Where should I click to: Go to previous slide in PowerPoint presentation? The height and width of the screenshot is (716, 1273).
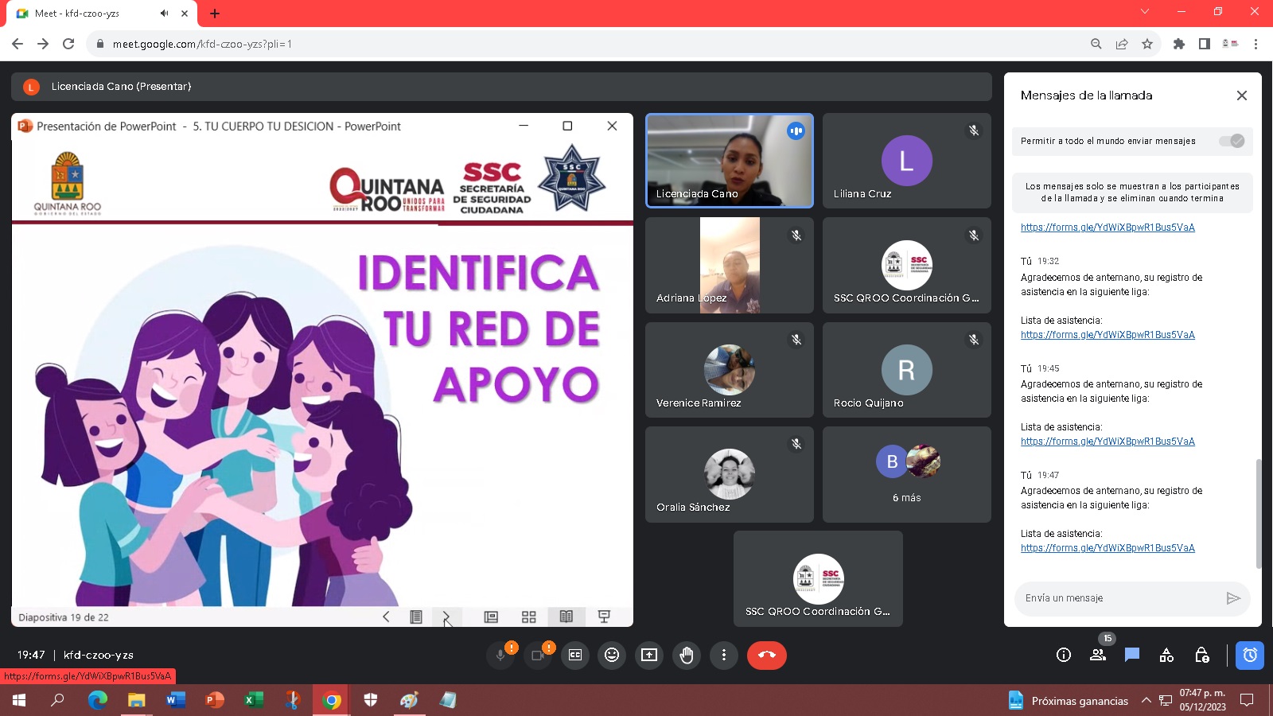386,617
